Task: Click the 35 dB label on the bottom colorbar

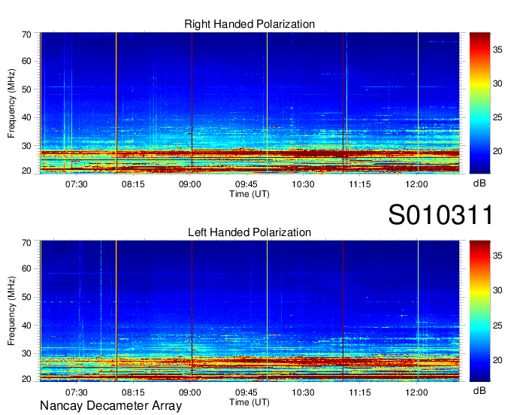Action: [497, 256]
